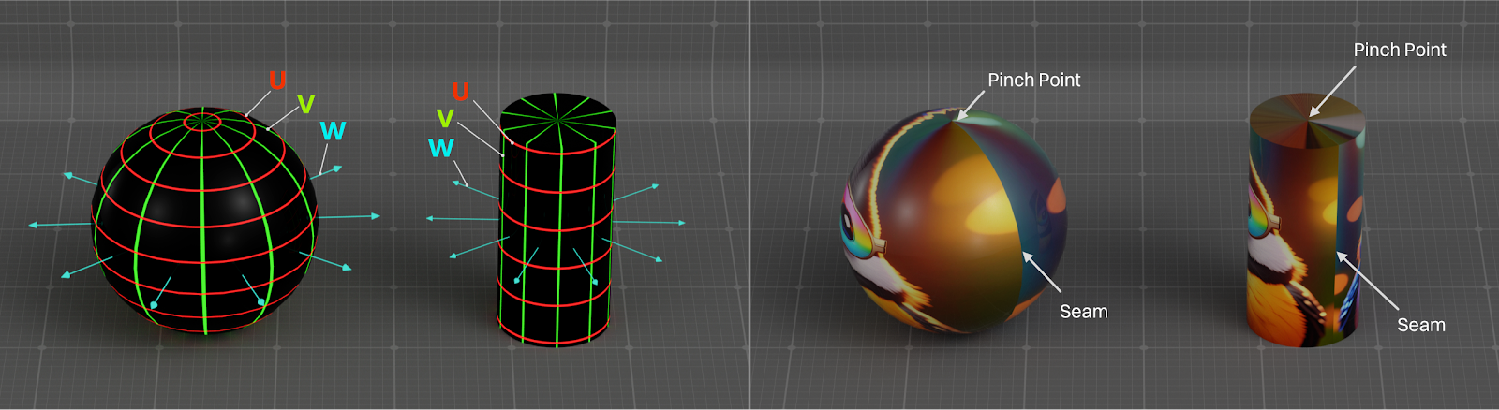Select the red U label above the cylinder
The width and height of the screenshot is (1499, 410).
pos(460,92)
